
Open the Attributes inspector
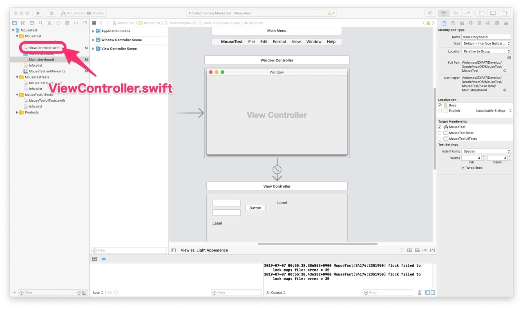[471, 23]
